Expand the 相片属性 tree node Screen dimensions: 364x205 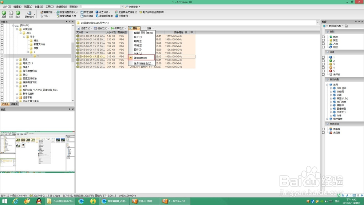(x=327, y=119)
